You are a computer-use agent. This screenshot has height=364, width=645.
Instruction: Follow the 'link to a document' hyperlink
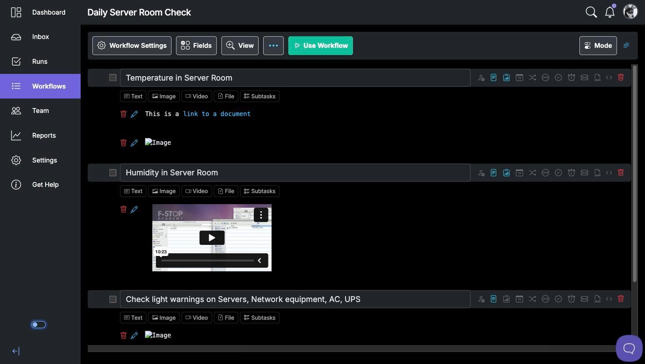point(217,114)
